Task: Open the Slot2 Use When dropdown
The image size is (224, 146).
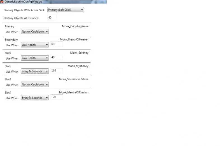Action: [35, 71]
